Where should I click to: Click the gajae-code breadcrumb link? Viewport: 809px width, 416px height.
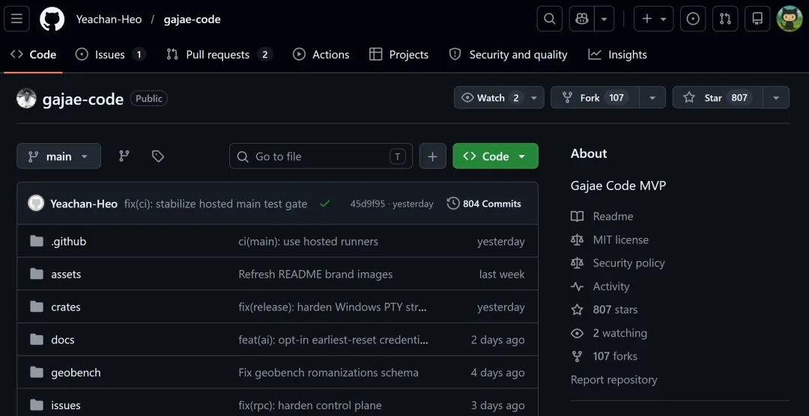point(192,19)
